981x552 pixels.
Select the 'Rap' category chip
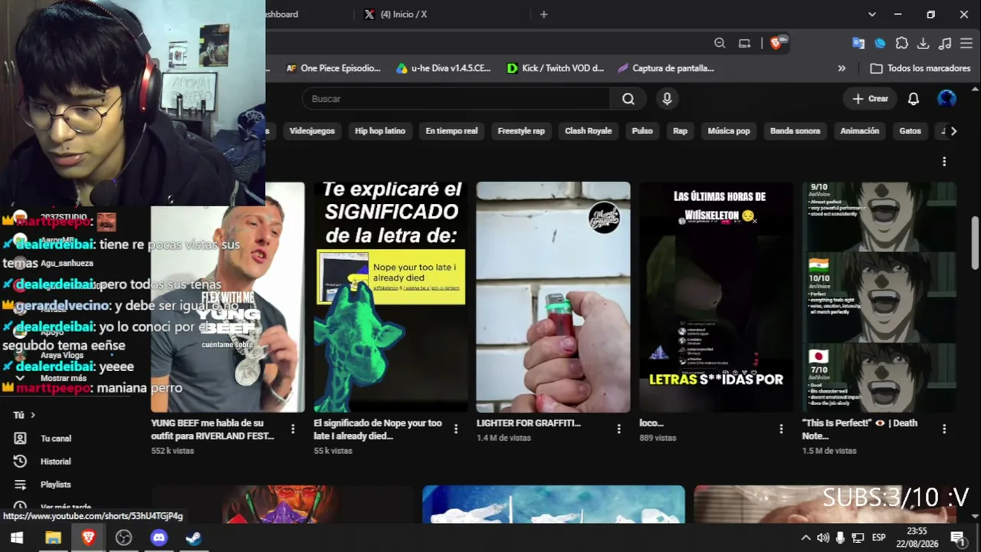click(x=681, y=131)
